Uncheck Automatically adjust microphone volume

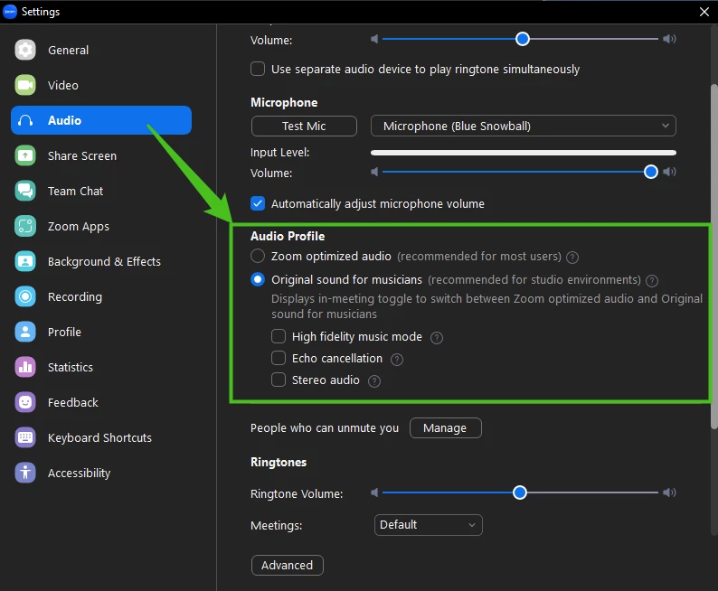(x=258, y=203)
